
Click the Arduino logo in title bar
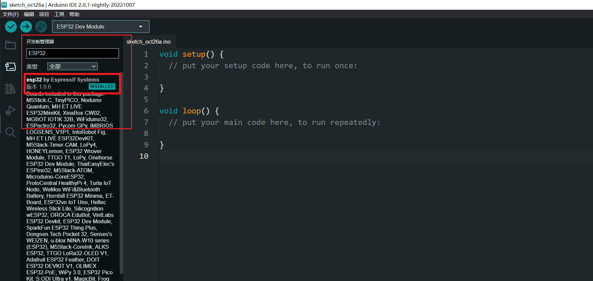tap(4, 5)
